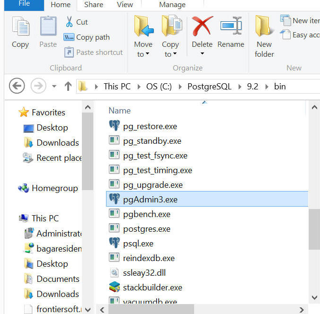Expand the chevron before This PC breadcrumb

pyautogui.click(x=96, y=87)
